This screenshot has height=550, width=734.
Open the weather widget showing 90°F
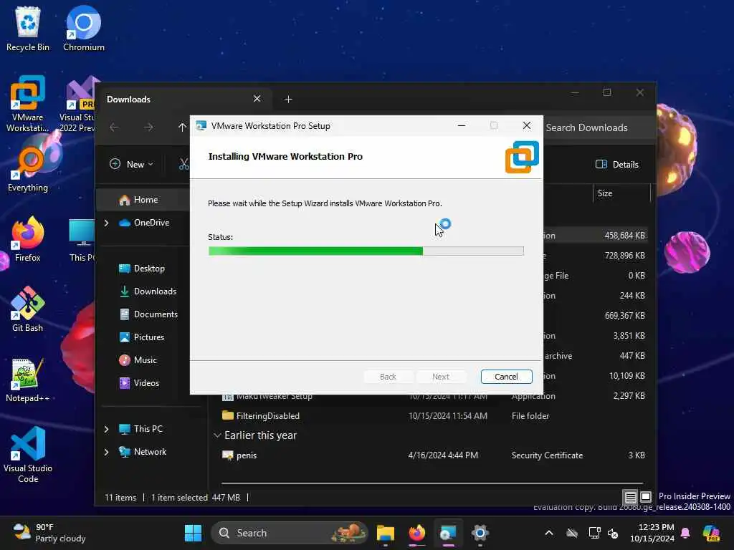49,533
